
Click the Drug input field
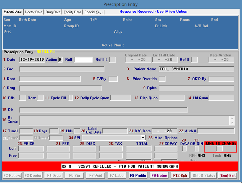(61, 88)
